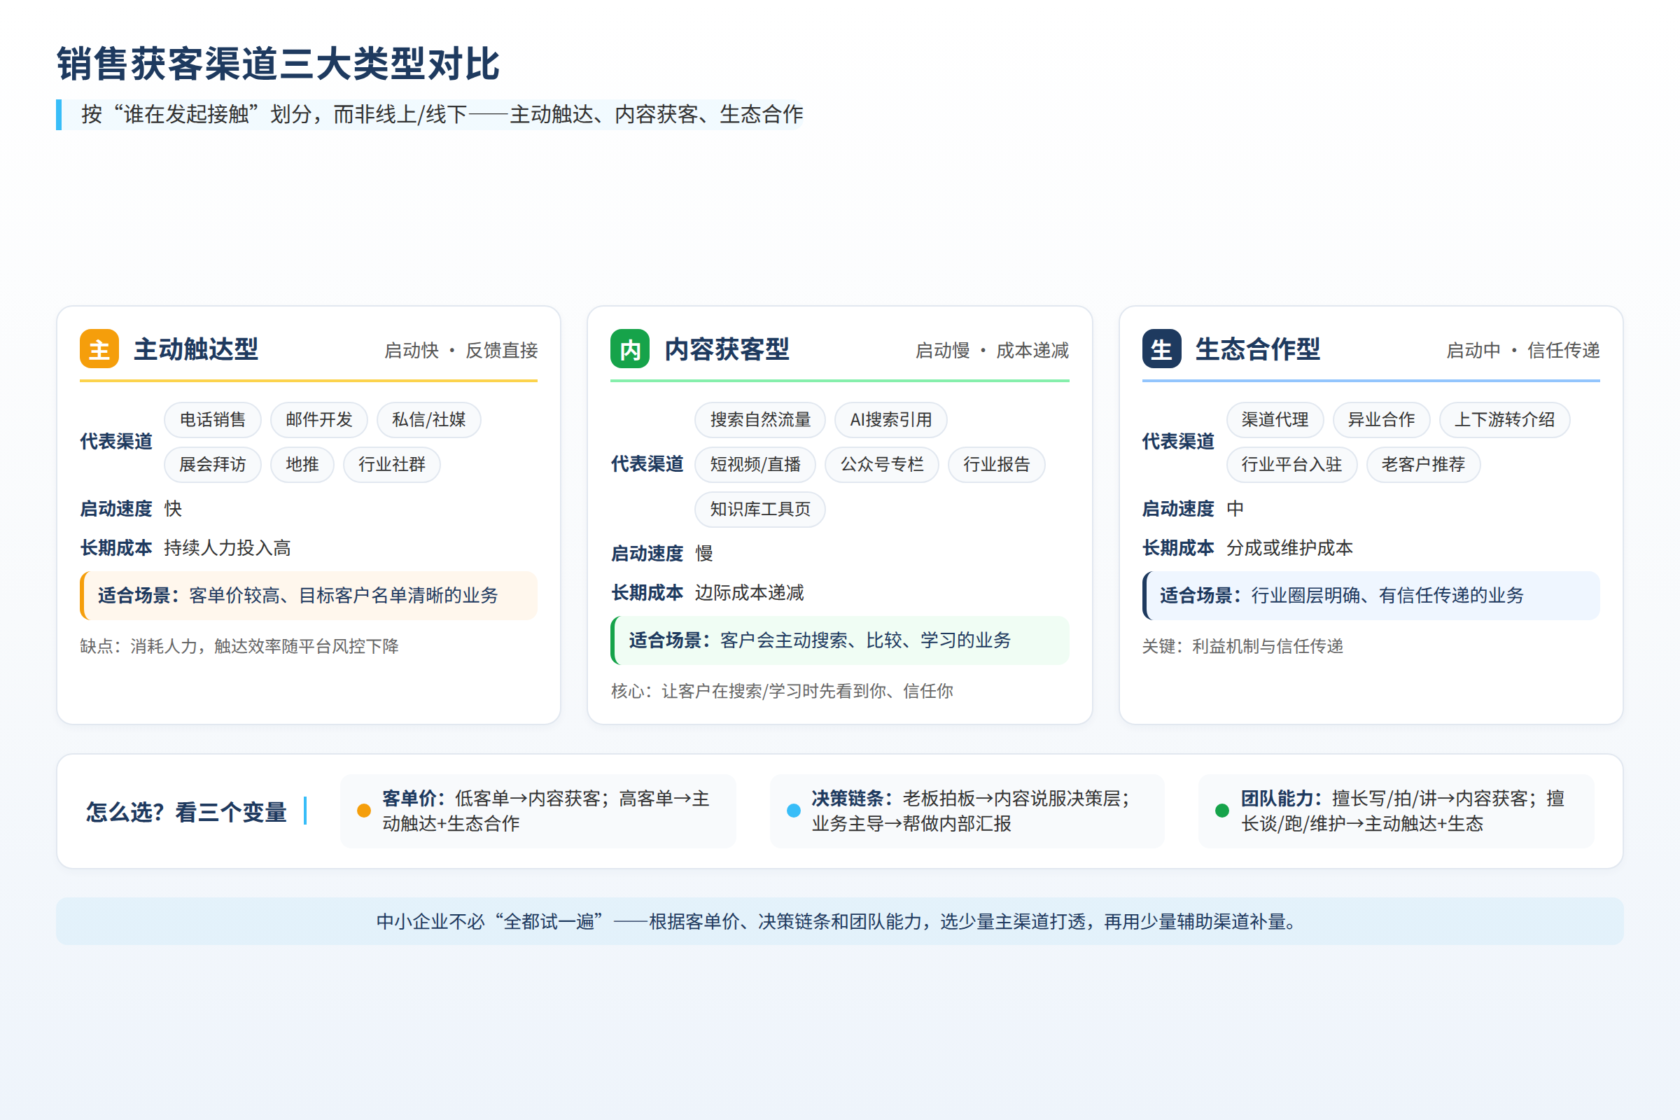Click the 缺点：消耗人力 note
Image resolution: width=1680 pixels, height=1120 pixels.
click(x=239, y=646)
